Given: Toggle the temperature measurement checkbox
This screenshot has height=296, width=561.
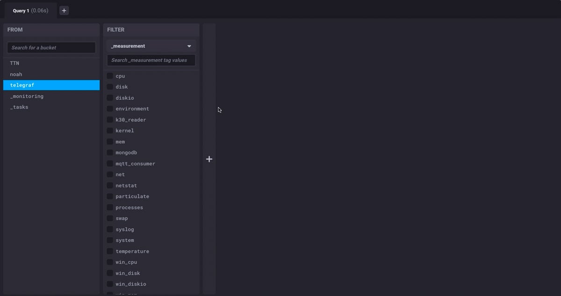Looking at the screenshot, I should 110,251.
